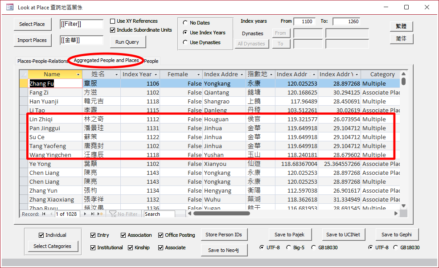Go to next record navigation arrow
The height and width of the screenshot is (268, 439).
tap(86, 214)
